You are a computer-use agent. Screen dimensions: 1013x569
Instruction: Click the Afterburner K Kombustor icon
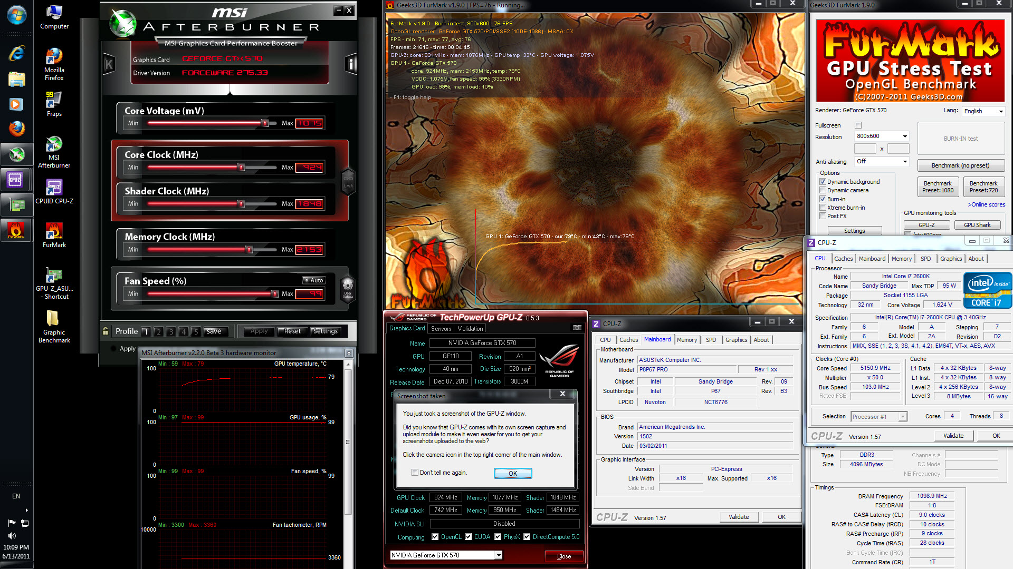109,64
